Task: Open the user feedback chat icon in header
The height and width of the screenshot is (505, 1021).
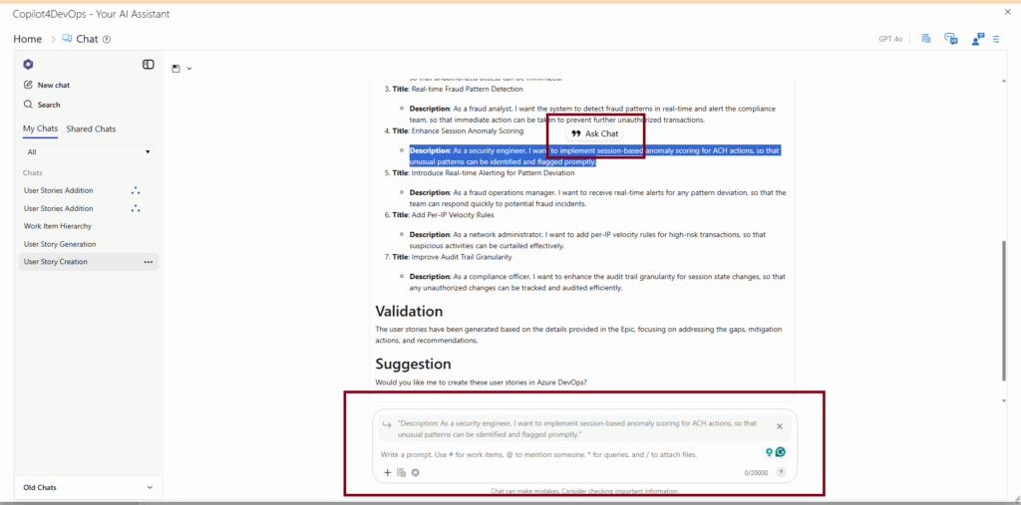Action: tap(977, 39)
